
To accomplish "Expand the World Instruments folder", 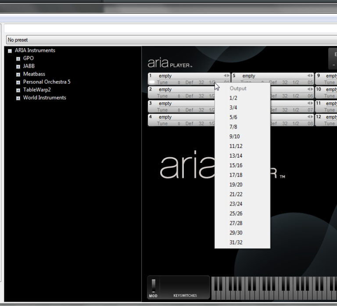I will [x=18, y=98].
